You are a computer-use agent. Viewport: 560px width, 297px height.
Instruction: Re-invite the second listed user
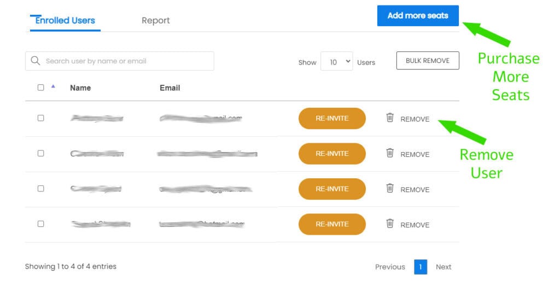click(x=332, y=154)
